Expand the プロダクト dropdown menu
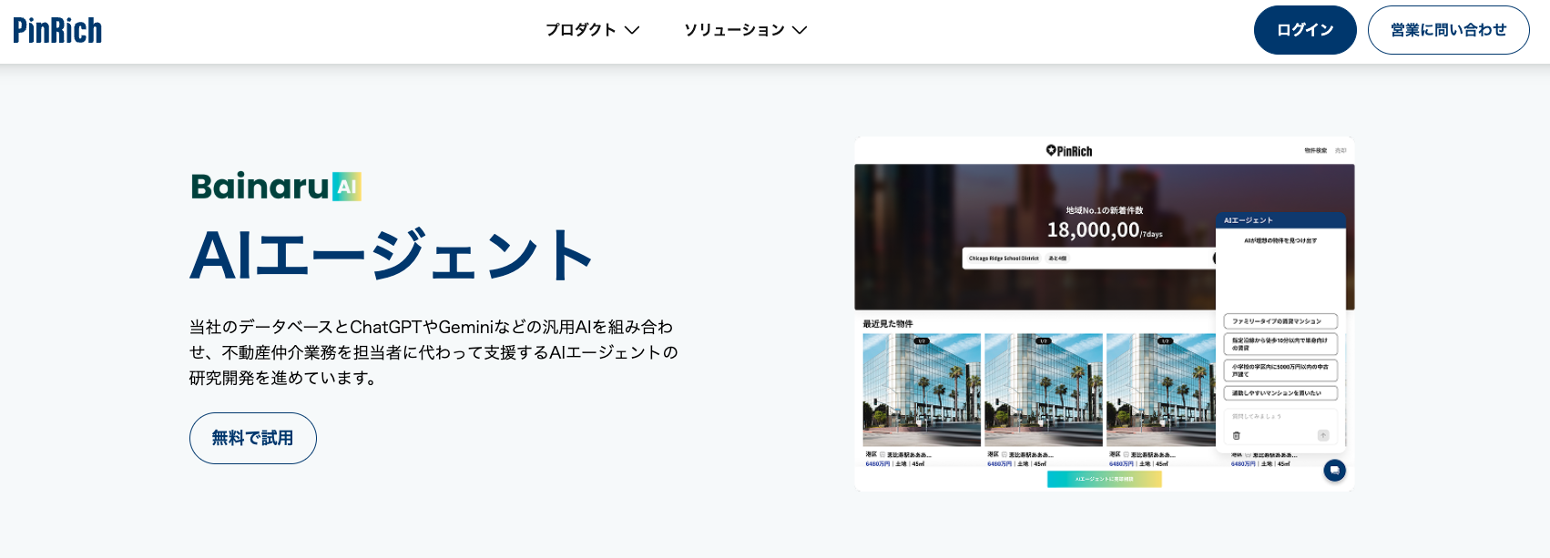Image resolution: width=1550 pixels, height=558 pixels. pyautogui.click(x=592, y=30)
